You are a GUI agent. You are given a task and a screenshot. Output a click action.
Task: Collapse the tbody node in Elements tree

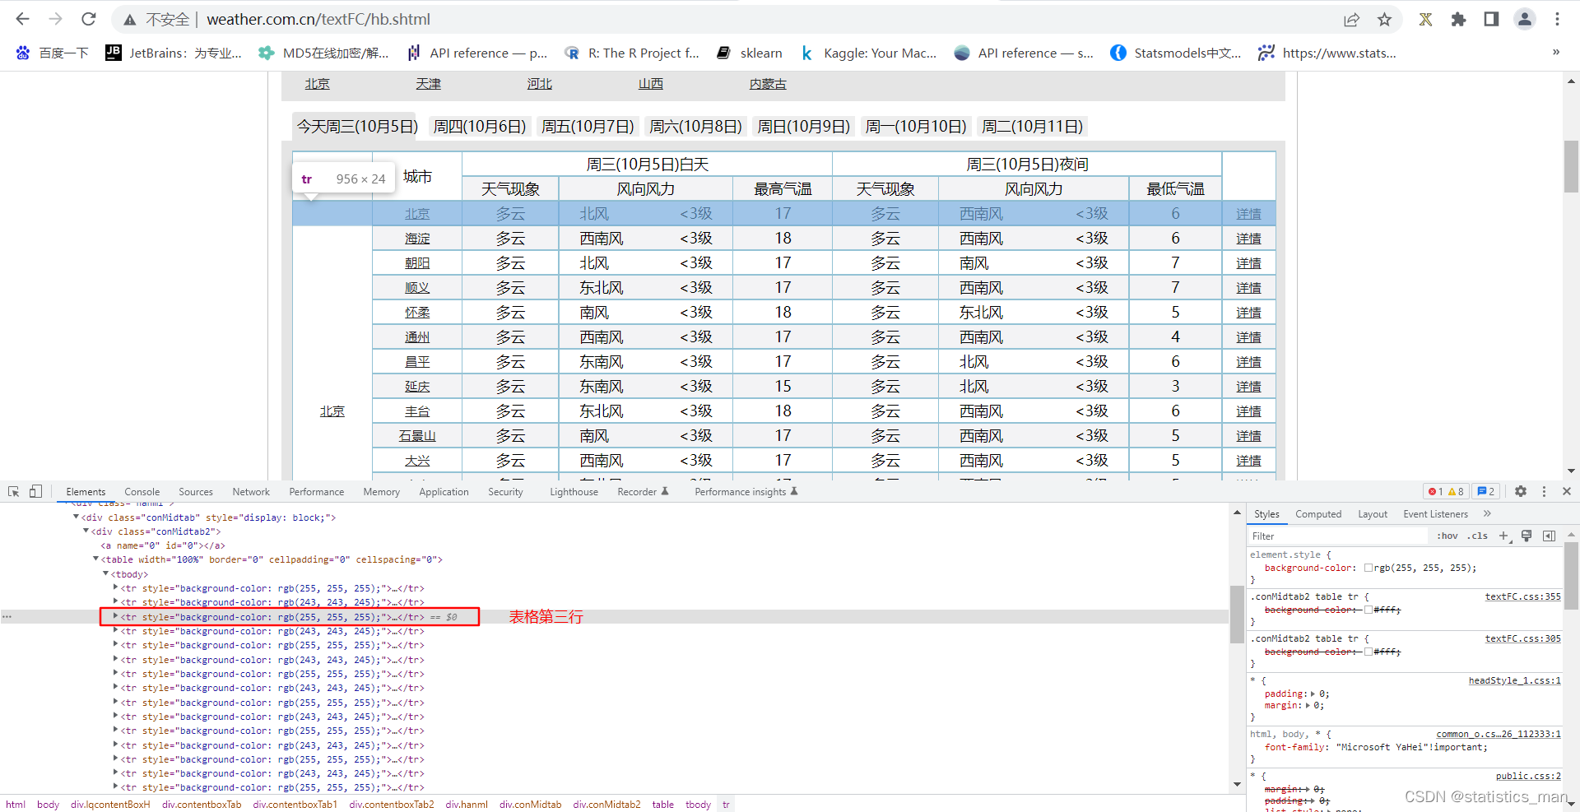105,574
